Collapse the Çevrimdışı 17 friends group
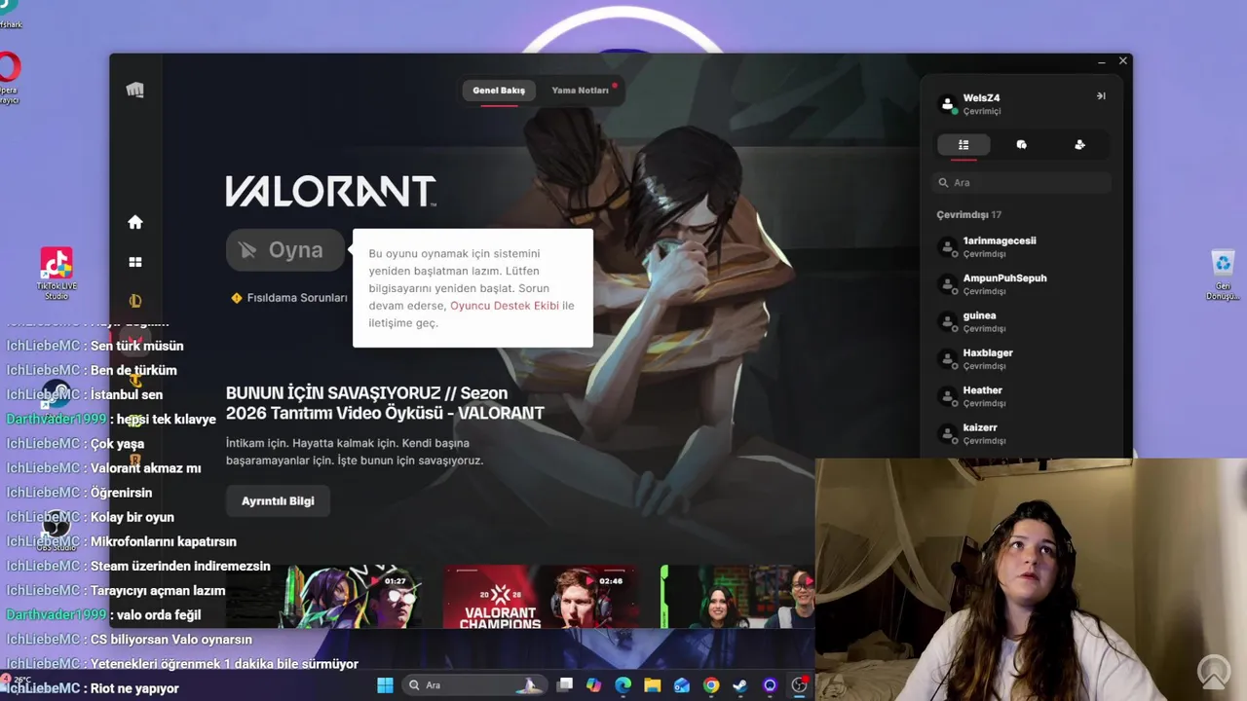This screenshot has width=1247, height=701. [x=968, y=214]
